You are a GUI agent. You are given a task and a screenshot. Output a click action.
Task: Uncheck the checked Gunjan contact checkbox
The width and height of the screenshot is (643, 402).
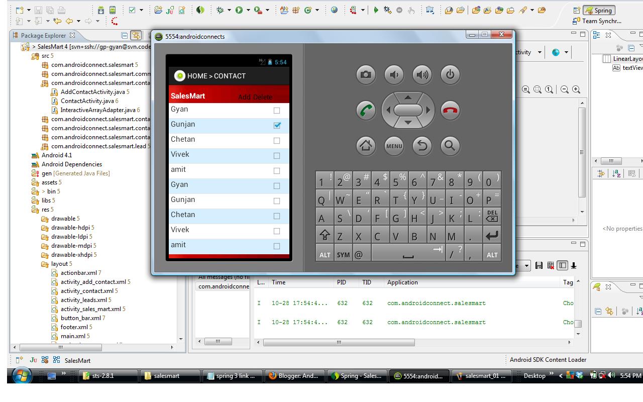tap(277, 125)
